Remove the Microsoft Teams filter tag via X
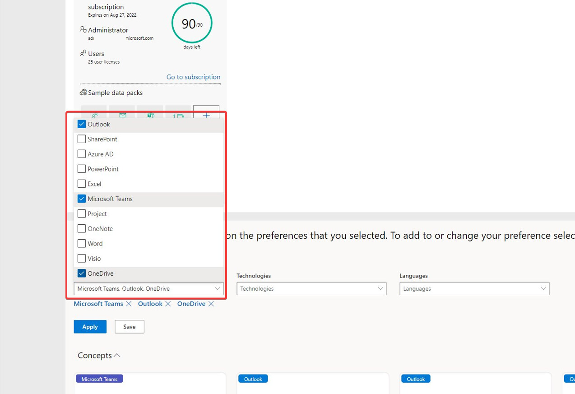The width and height of the screenshot is (575, 394). click(129, 304)
